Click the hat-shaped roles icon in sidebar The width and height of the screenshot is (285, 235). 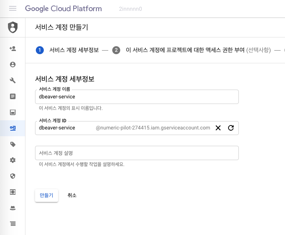click(13, 208)
